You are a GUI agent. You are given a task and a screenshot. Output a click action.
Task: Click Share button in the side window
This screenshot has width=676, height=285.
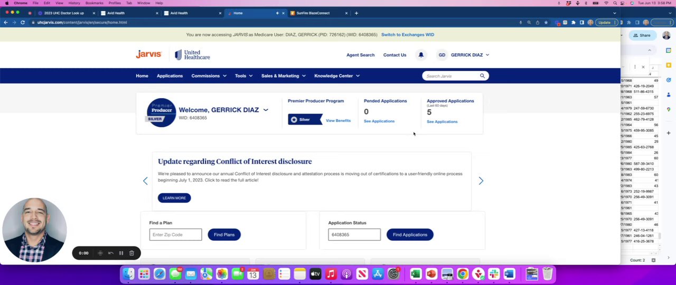[642, 35]
